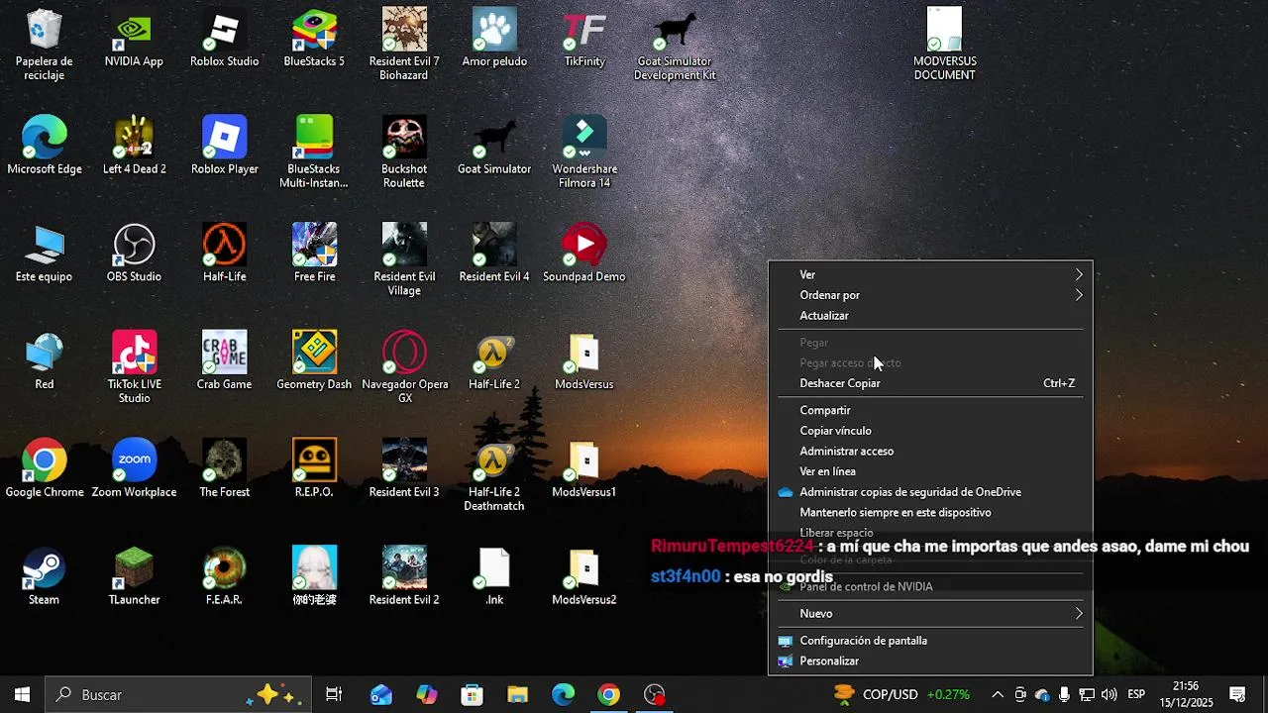Choose Ver en línea entry
This screenshot has width=1268, height=713.
coord(930,471)
